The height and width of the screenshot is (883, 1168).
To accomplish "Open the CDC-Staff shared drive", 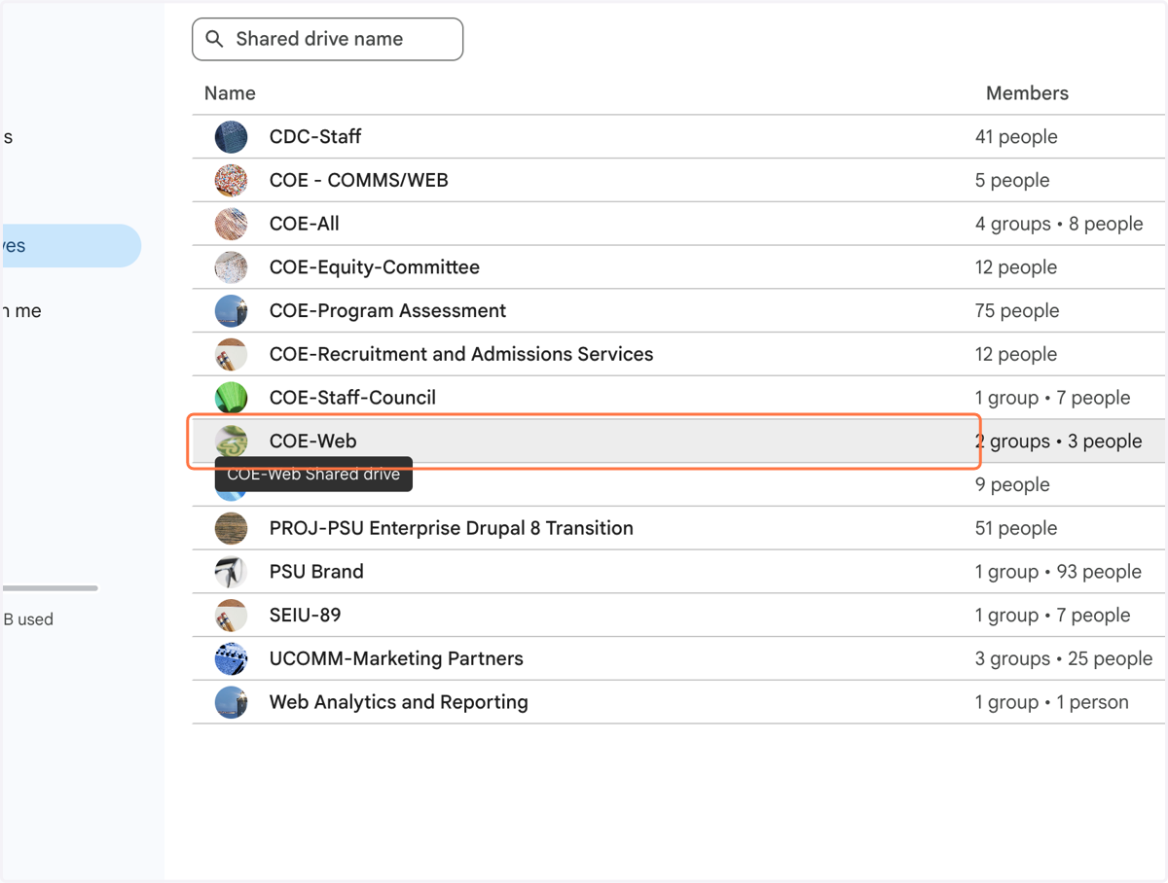I will [x=315, y=137].
